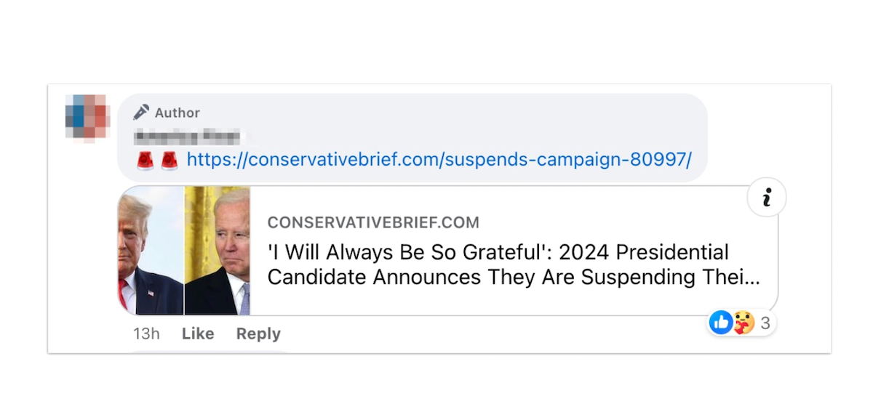Toggle a Like on the comment
Image resolution: width=873 pixels, height=420 pixels.
[x=196, y=334]
